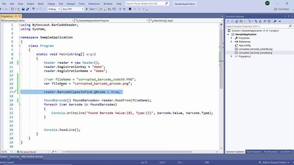
Task: Click the Navigate Backward toolbar icon
Action: pos(1,9)
